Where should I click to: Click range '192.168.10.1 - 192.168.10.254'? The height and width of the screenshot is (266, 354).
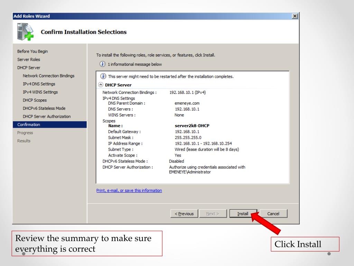pos(203,143)
